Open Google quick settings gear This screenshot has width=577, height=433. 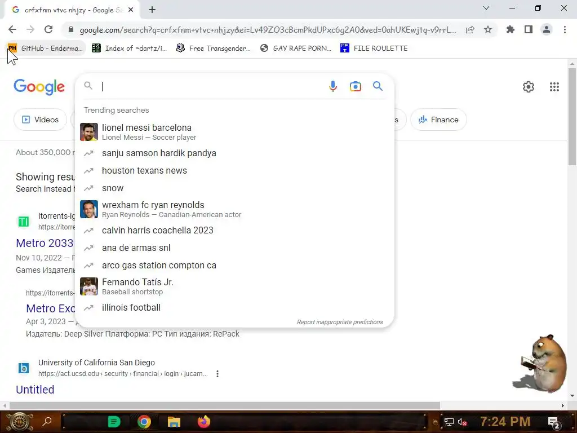tap(529, 87)
